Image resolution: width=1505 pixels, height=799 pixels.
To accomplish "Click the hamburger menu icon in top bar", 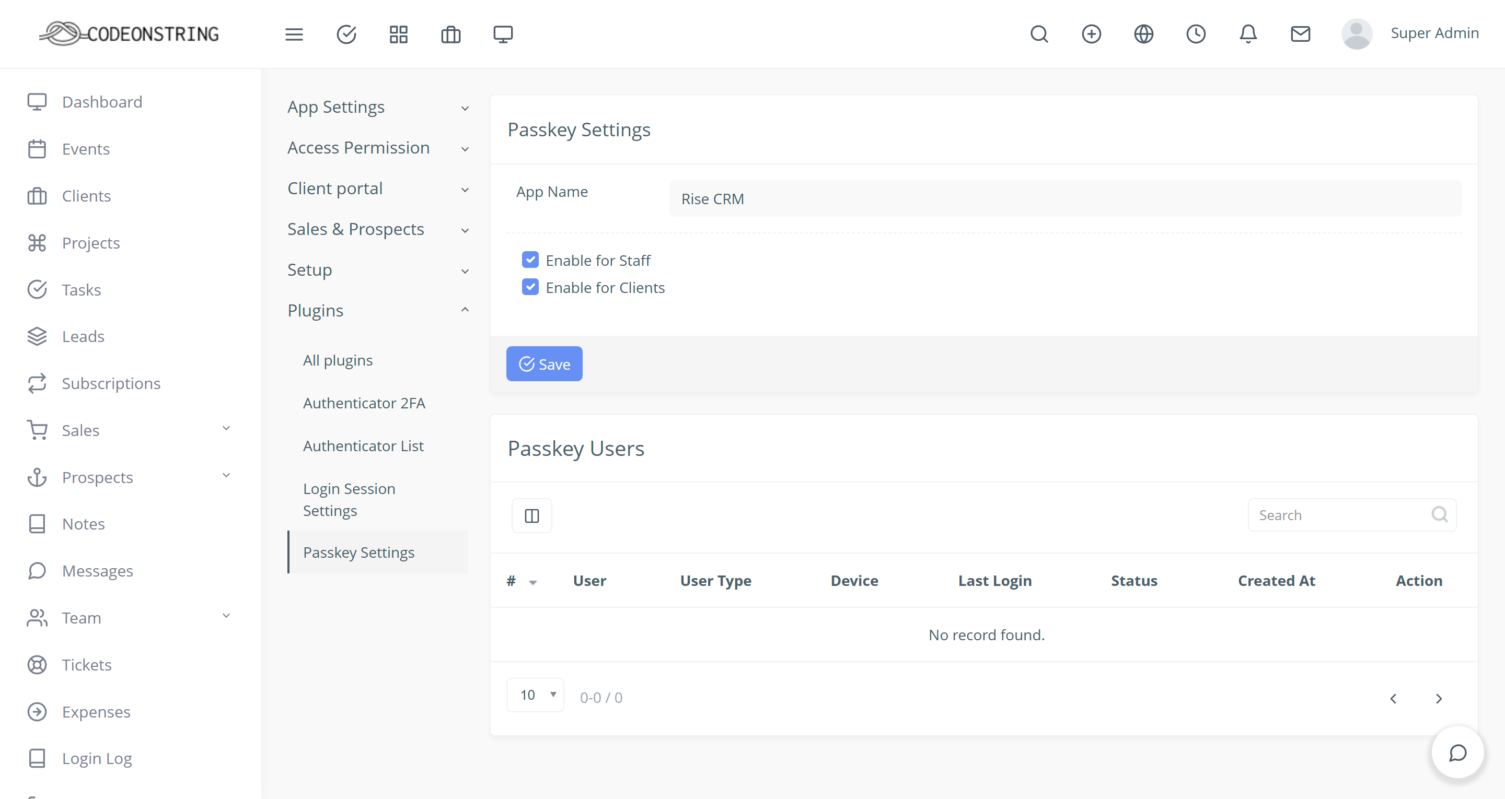I will 294,34.
